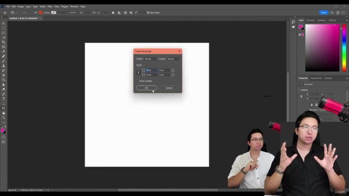Collapse the Canvas section chevron
The height and width of the screenshot is (196, 349).
299,90
